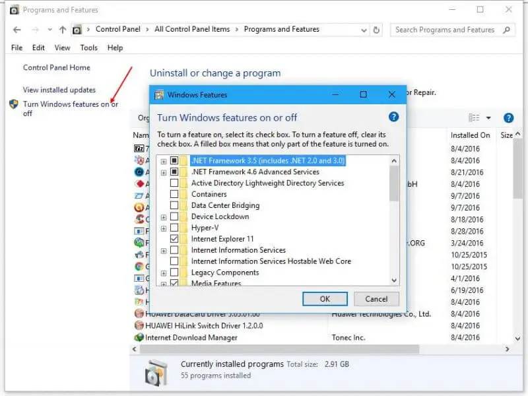The height and width of the screenshot is (396, 528).
Task: Toggle .NET Framework 3.5 checkbox
Action: [174, 160]
